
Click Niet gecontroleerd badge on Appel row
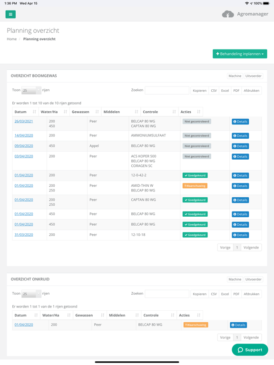pyautogui.click(x=196, y=146)
